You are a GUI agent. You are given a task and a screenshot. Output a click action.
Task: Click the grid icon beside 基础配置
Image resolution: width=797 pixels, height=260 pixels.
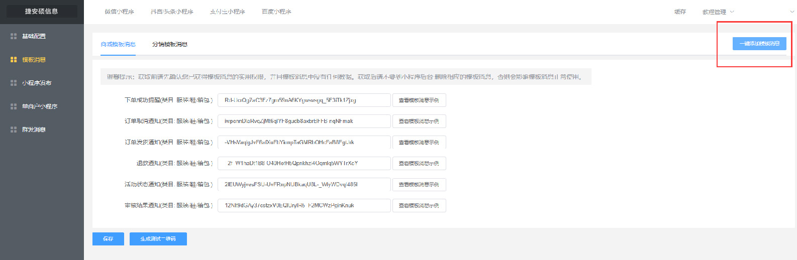click(14, 36)
